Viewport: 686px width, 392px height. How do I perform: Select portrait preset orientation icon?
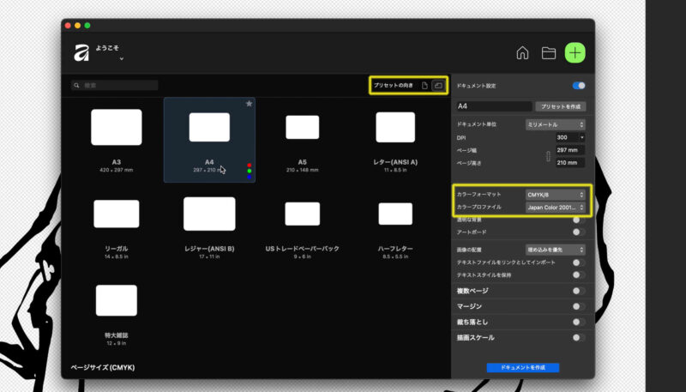[424, 85]
